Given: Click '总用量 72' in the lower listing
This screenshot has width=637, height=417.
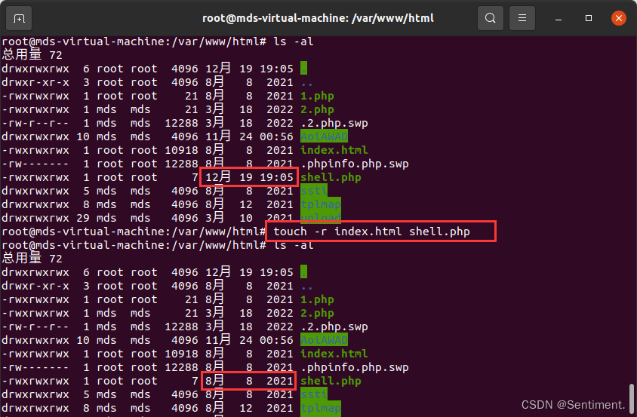Looking at the screenshot, I should click(32, 259).
